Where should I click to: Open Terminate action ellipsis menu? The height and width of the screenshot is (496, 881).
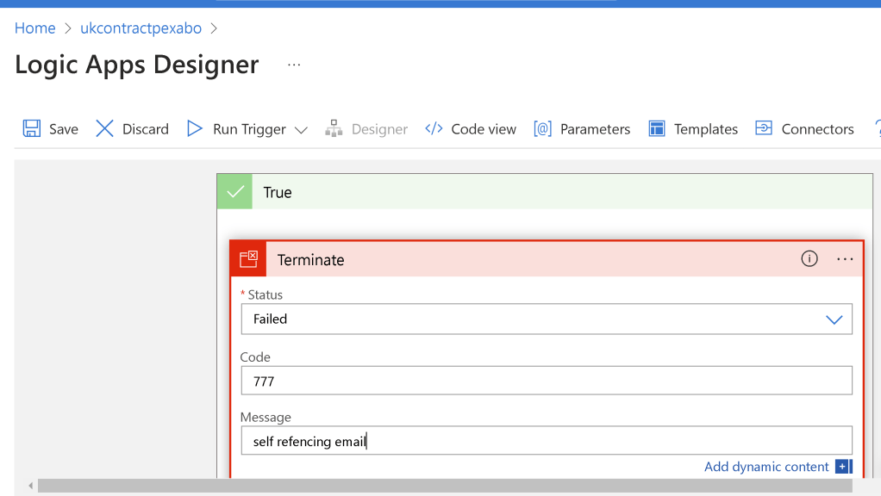pos(845,258)
